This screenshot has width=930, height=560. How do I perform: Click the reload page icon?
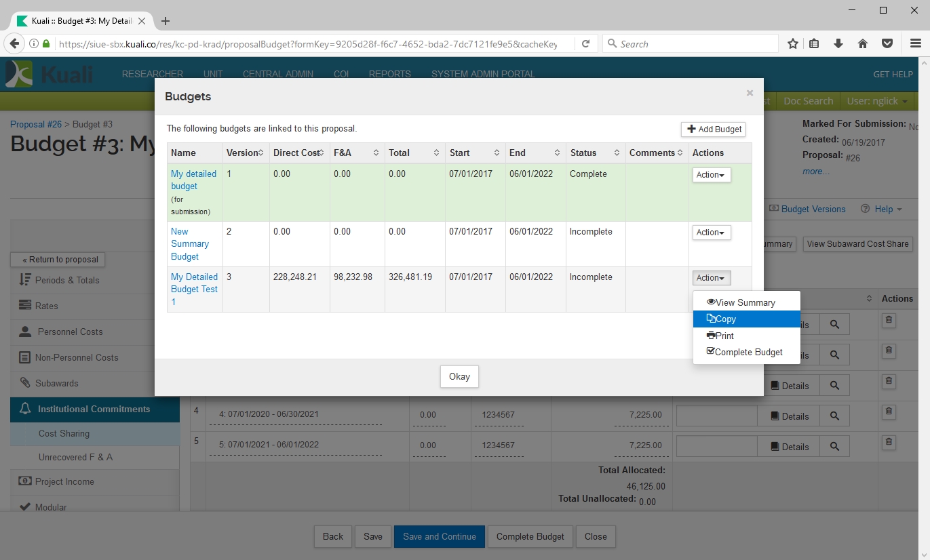586,44
